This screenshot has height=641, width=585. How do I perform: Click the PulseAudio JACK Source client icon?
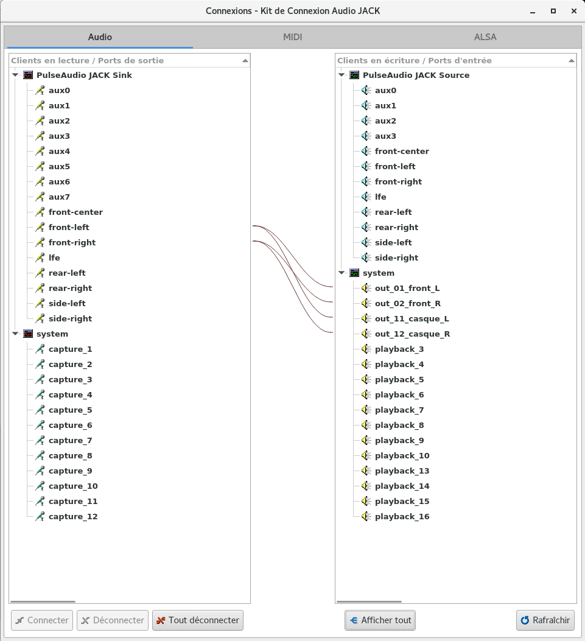(354, 75)
